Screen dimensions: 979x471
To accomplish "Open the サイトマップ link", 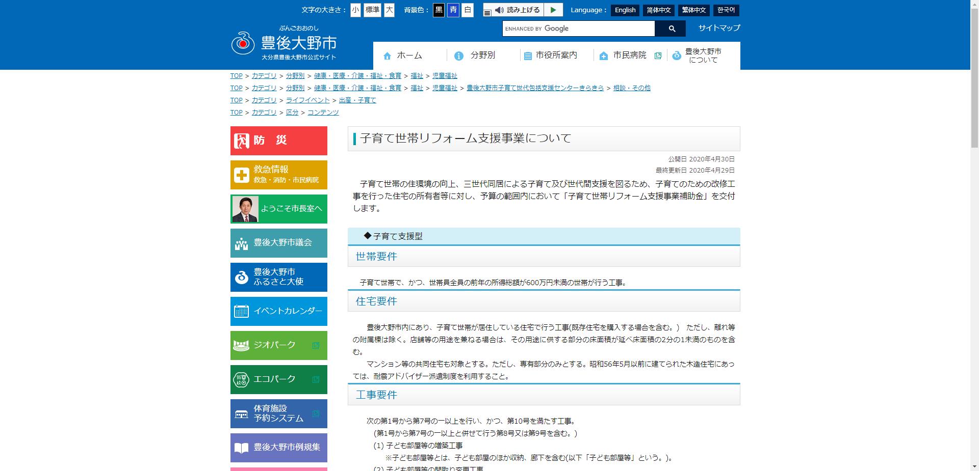I will coord(719,29).
